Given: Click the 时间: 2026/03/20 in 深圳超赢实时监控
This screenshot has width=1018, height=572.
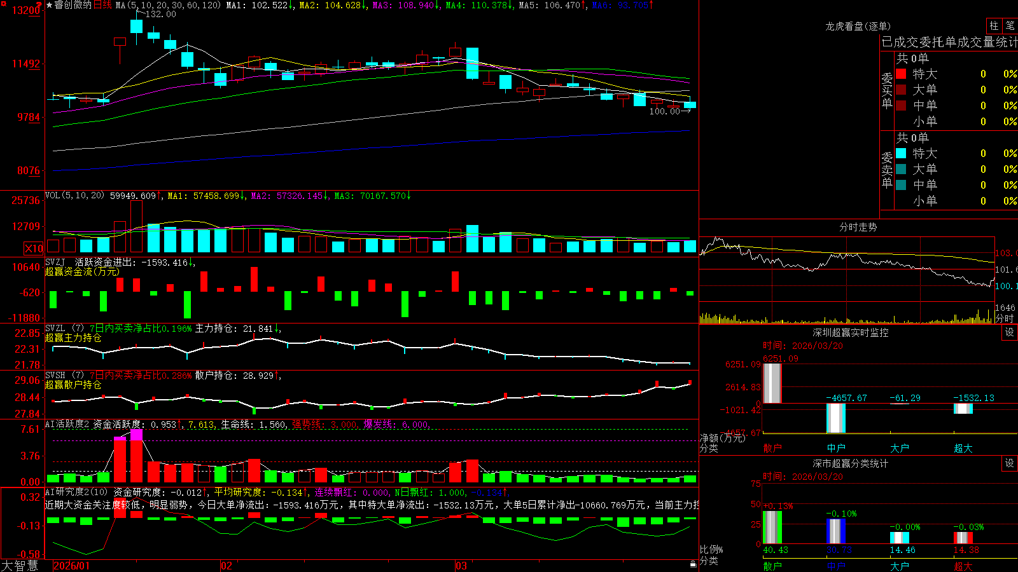Looking at the screenshot, I should [803, 346].
